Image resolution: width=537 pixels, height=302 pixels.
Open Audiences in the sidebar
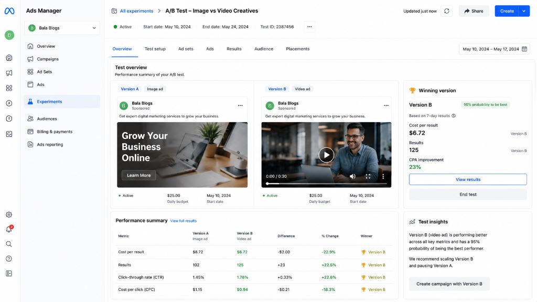62,118
